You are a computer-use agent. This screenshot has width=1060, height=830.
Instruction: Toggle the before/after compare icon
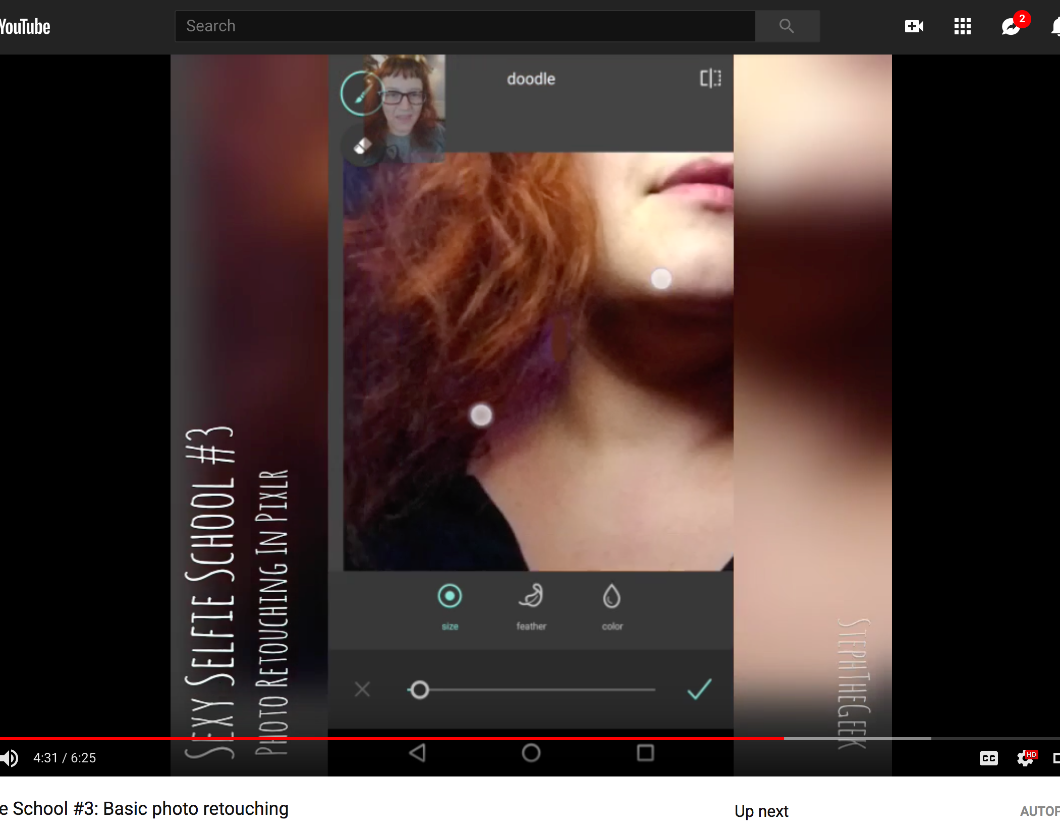pyautogui.click(x=710, y=78)
